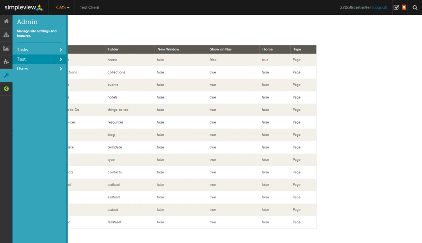Open the search magnifier icon
This screenshot has height=243, width=422.
415,7
